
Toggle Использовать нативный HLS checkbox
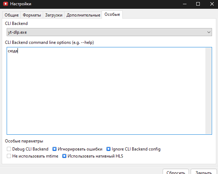click(64, 156)
